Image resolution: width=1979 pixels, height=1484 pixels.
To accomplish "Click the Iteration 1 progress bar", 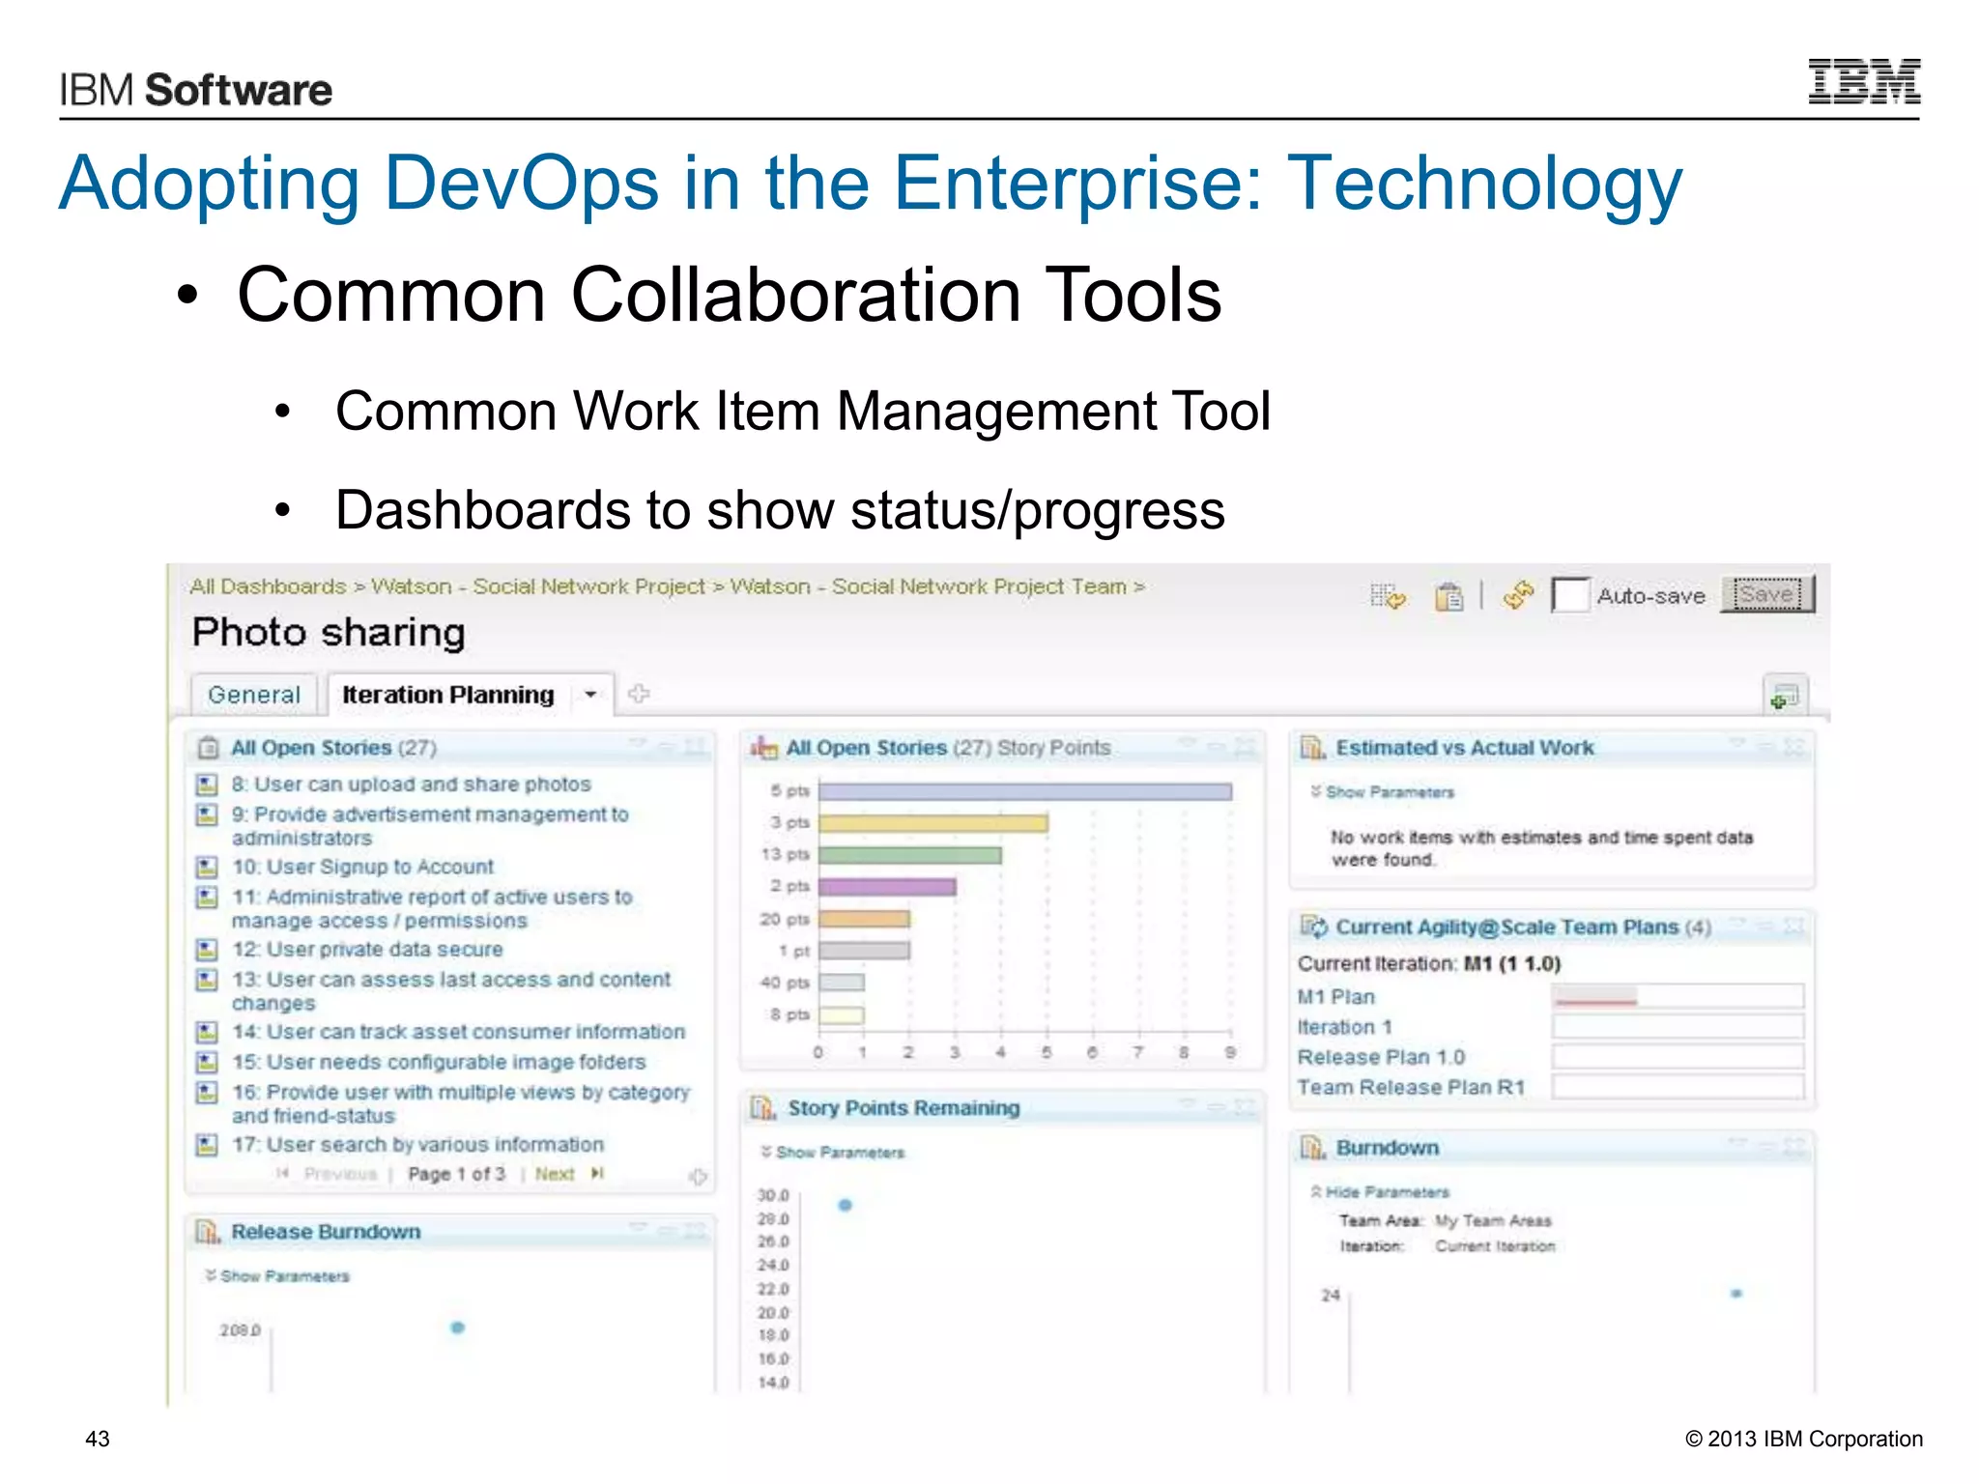I will [x=1678, y=1027].
